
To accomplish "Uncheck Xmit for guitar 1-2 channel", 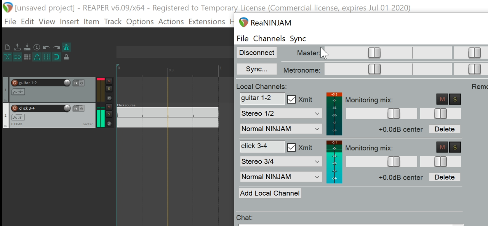I will (291, 99).
